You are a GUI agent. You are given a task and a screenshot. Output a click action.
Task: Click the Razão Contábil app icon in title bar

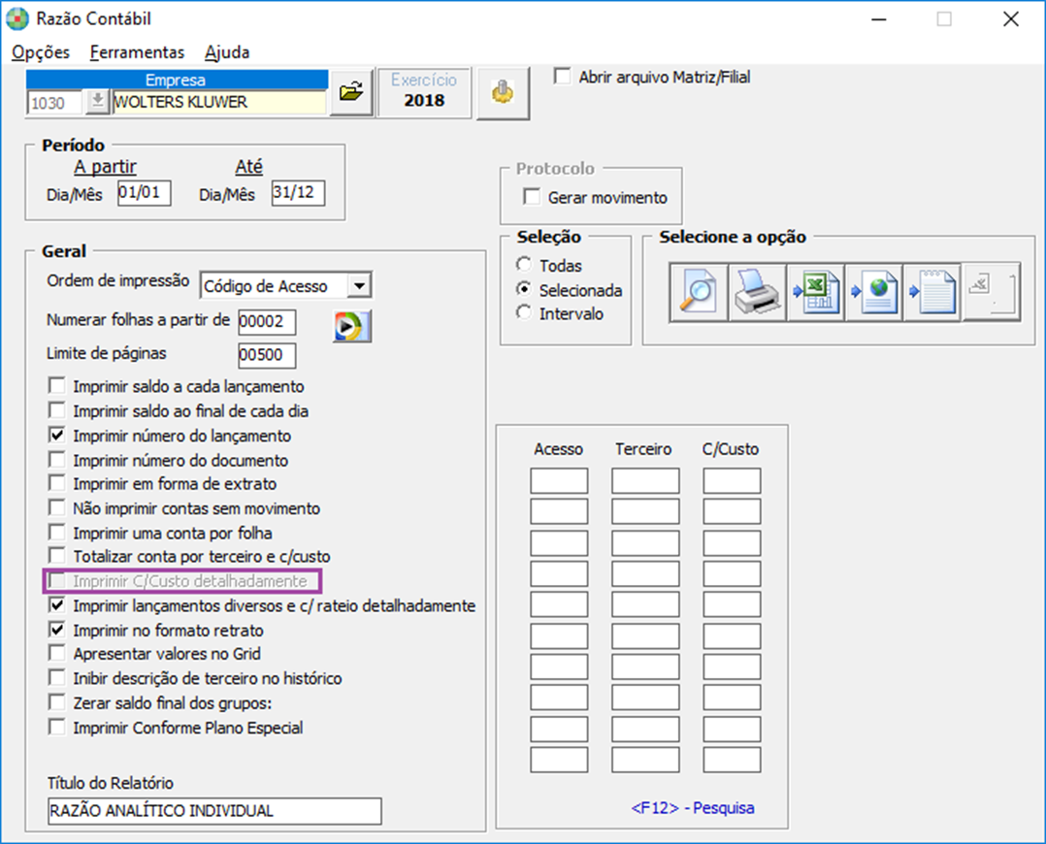(x=17, y=18)
